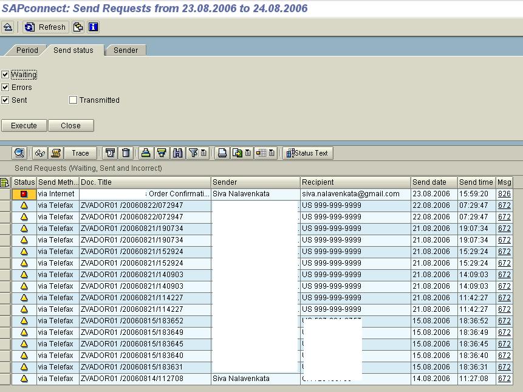Open details with the magnifier icon
Image resolution: width=523 pixels, height=392 pixels.
click(x=19, y=153)
